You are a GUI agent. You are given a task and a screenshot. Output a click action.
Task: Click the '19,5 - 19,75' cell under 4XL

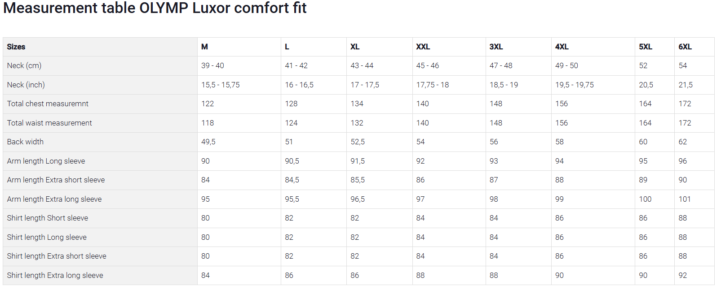(x=574, y=85)
